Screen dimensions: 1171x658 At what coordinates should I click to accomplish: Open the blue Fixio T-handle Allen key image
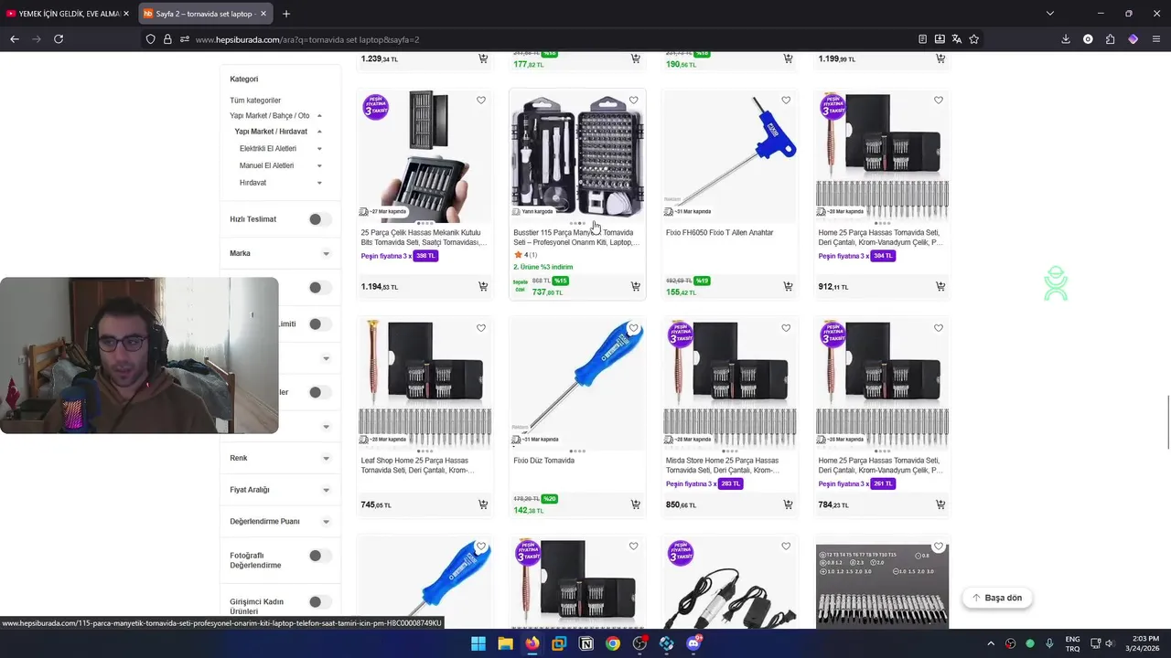tap(729, 155)
